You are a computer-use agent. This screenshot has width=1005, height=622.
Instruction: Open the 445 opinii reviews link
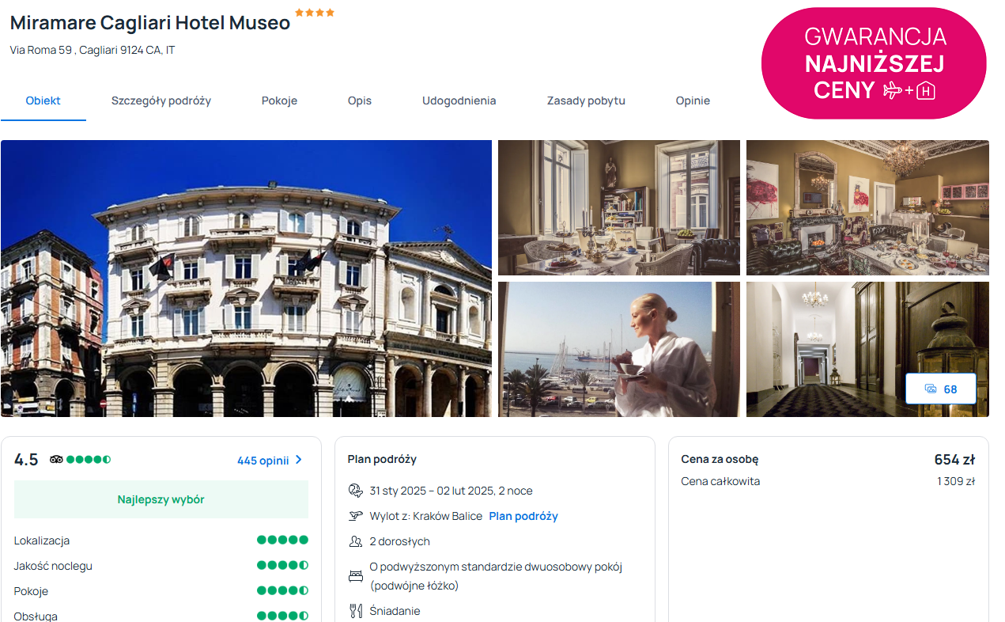263,461
